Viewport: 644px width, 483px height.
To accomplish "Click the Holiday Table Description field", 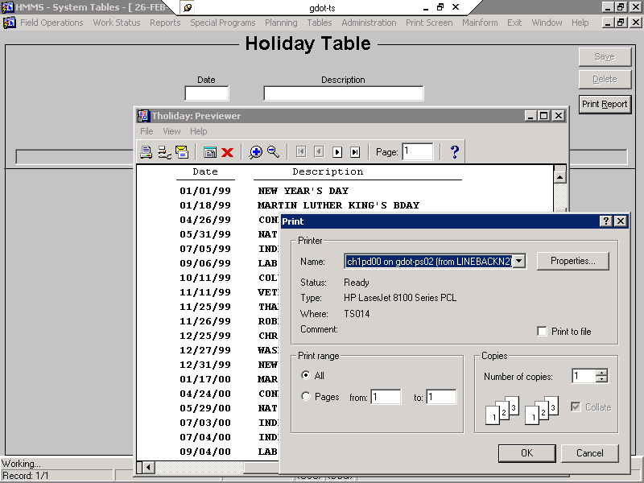I will click(x=344, y=93).
